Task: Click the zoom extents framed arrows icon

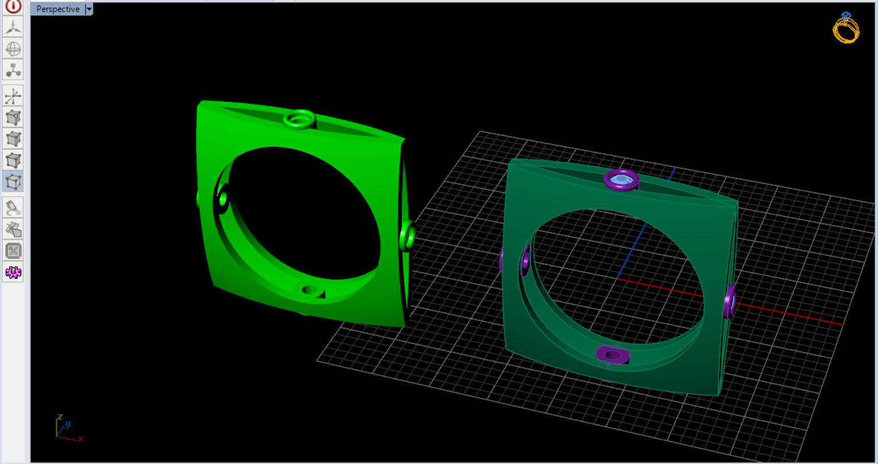Action: [13, 251]
